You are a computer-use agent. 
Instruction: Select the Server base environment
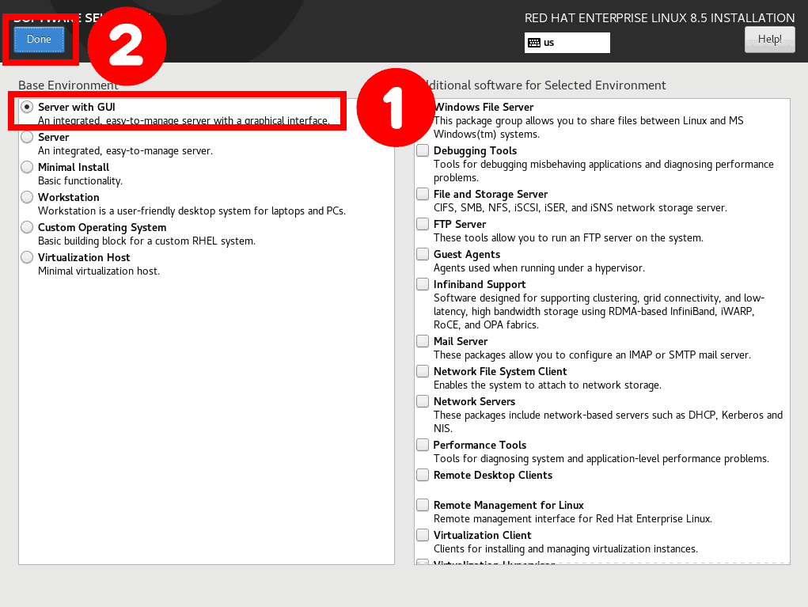(27, 137)
